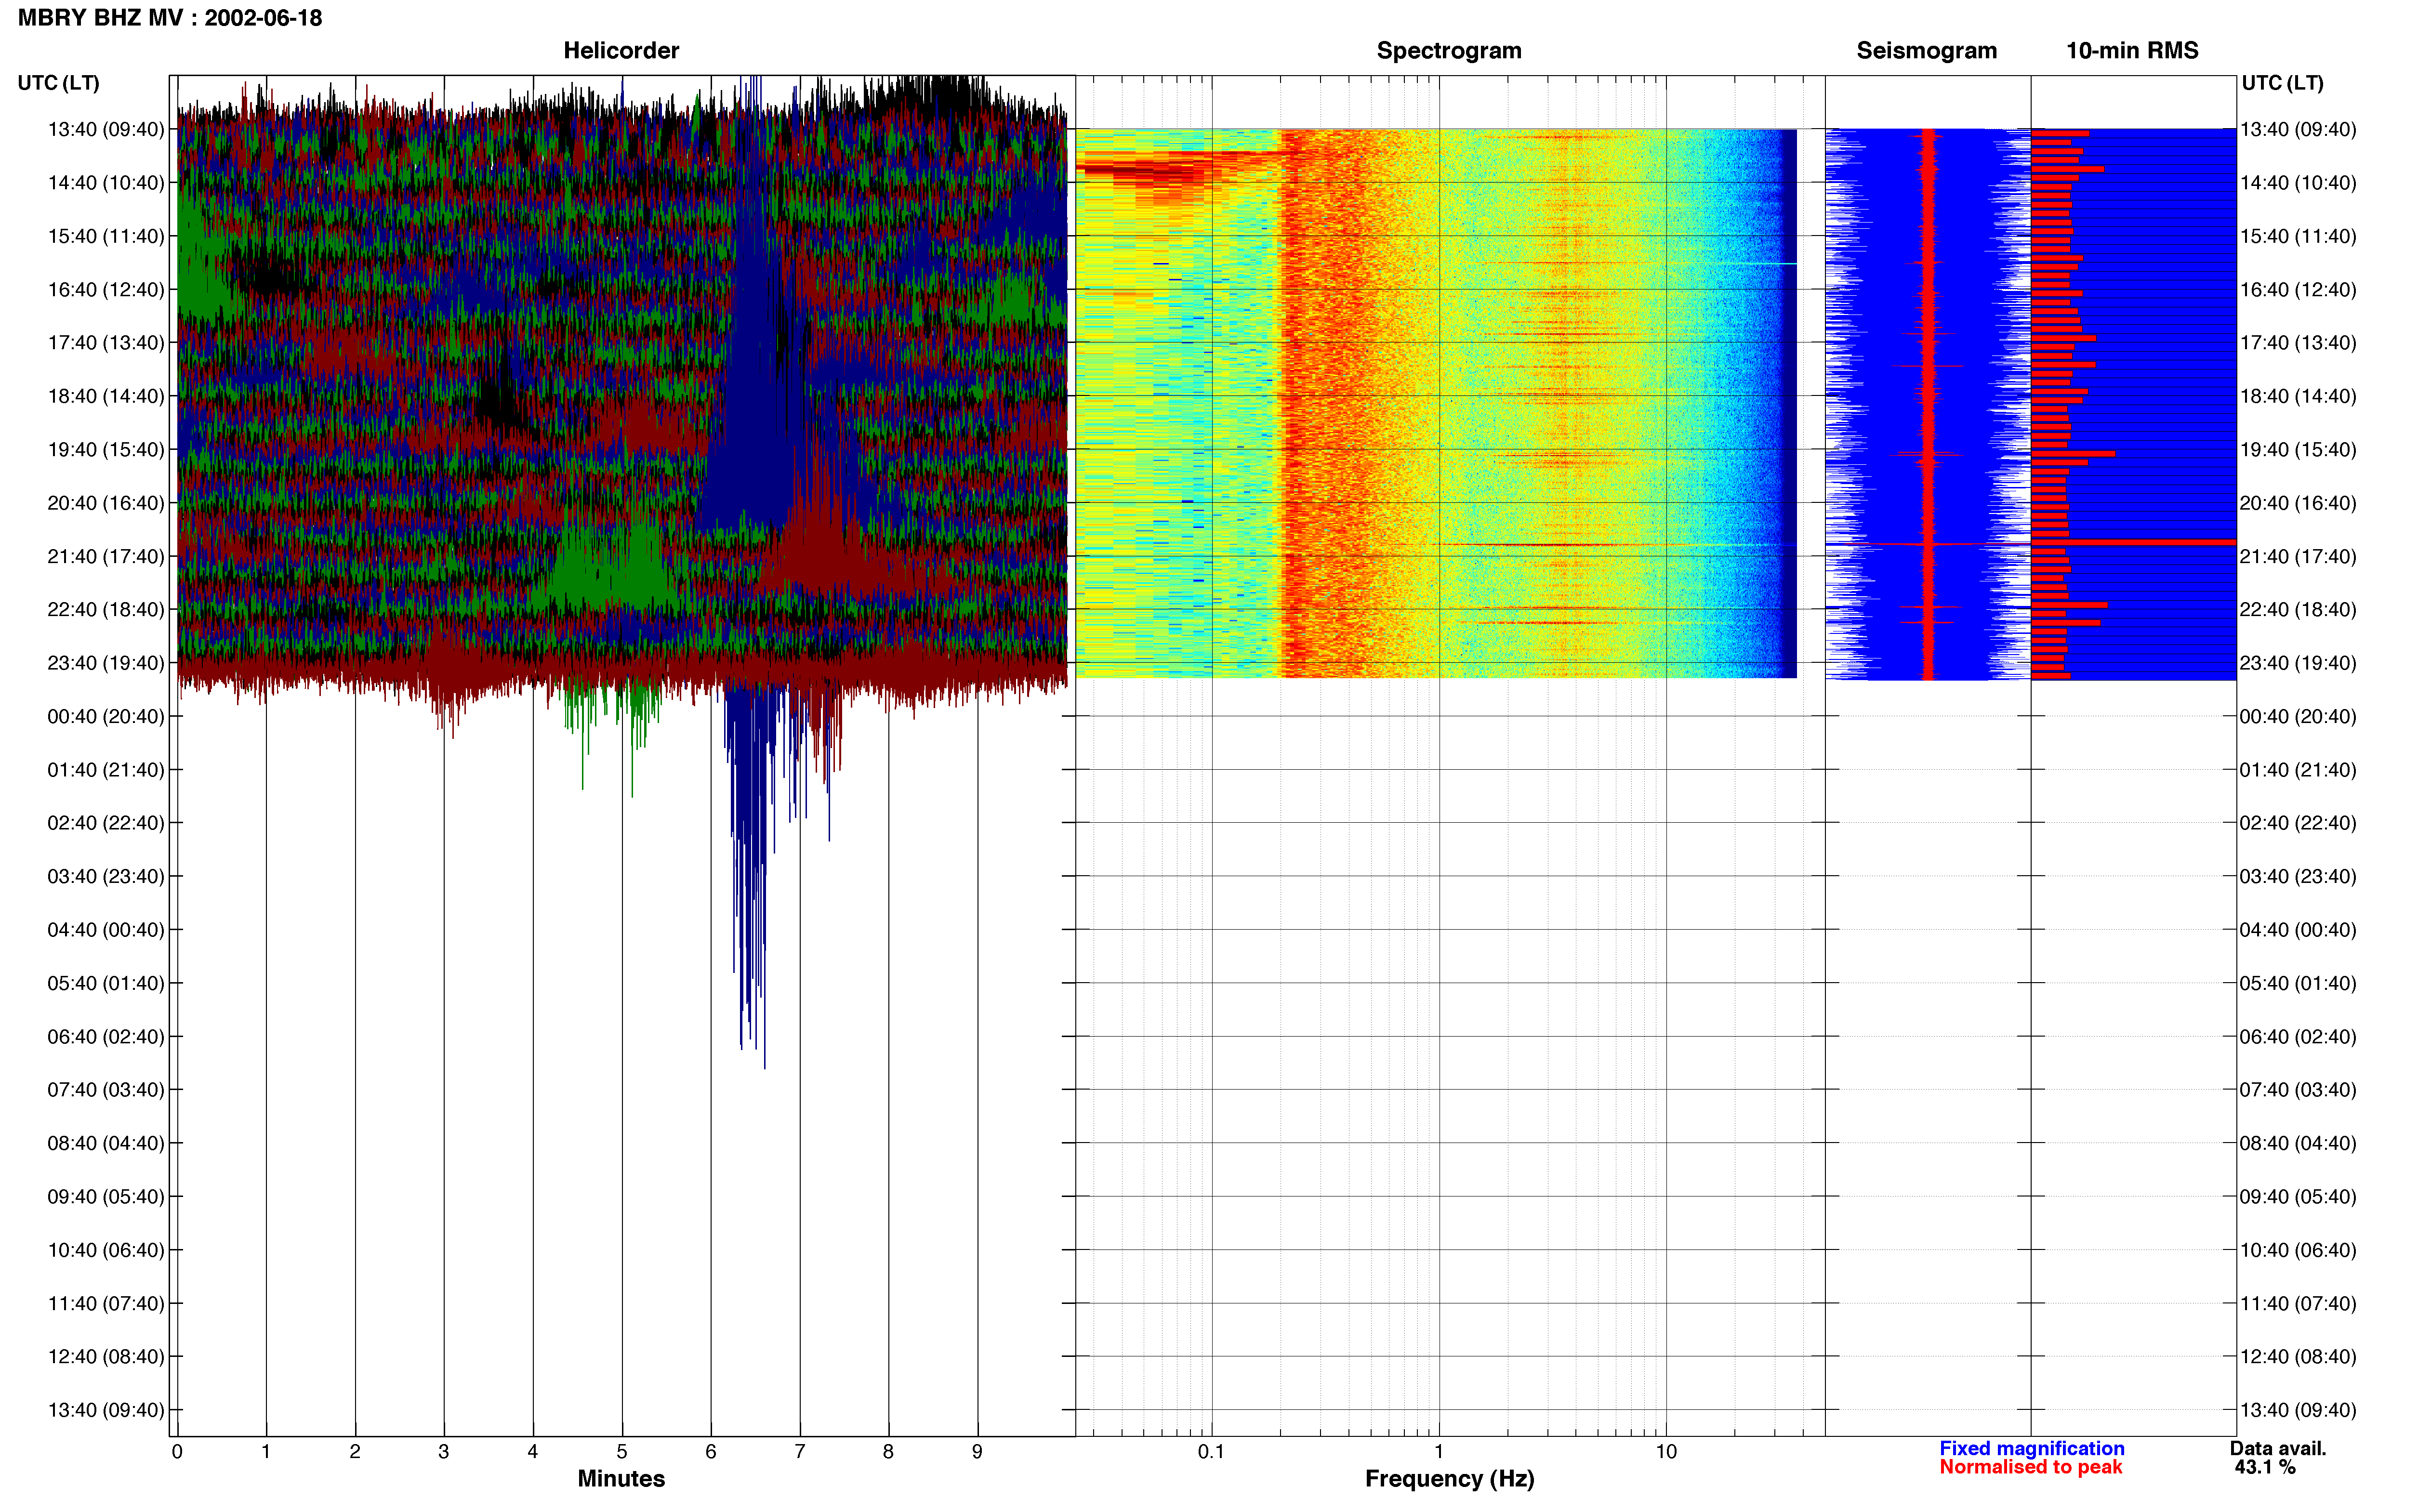Click left axis label '05:40 (01:40)'

coord(106,983)
